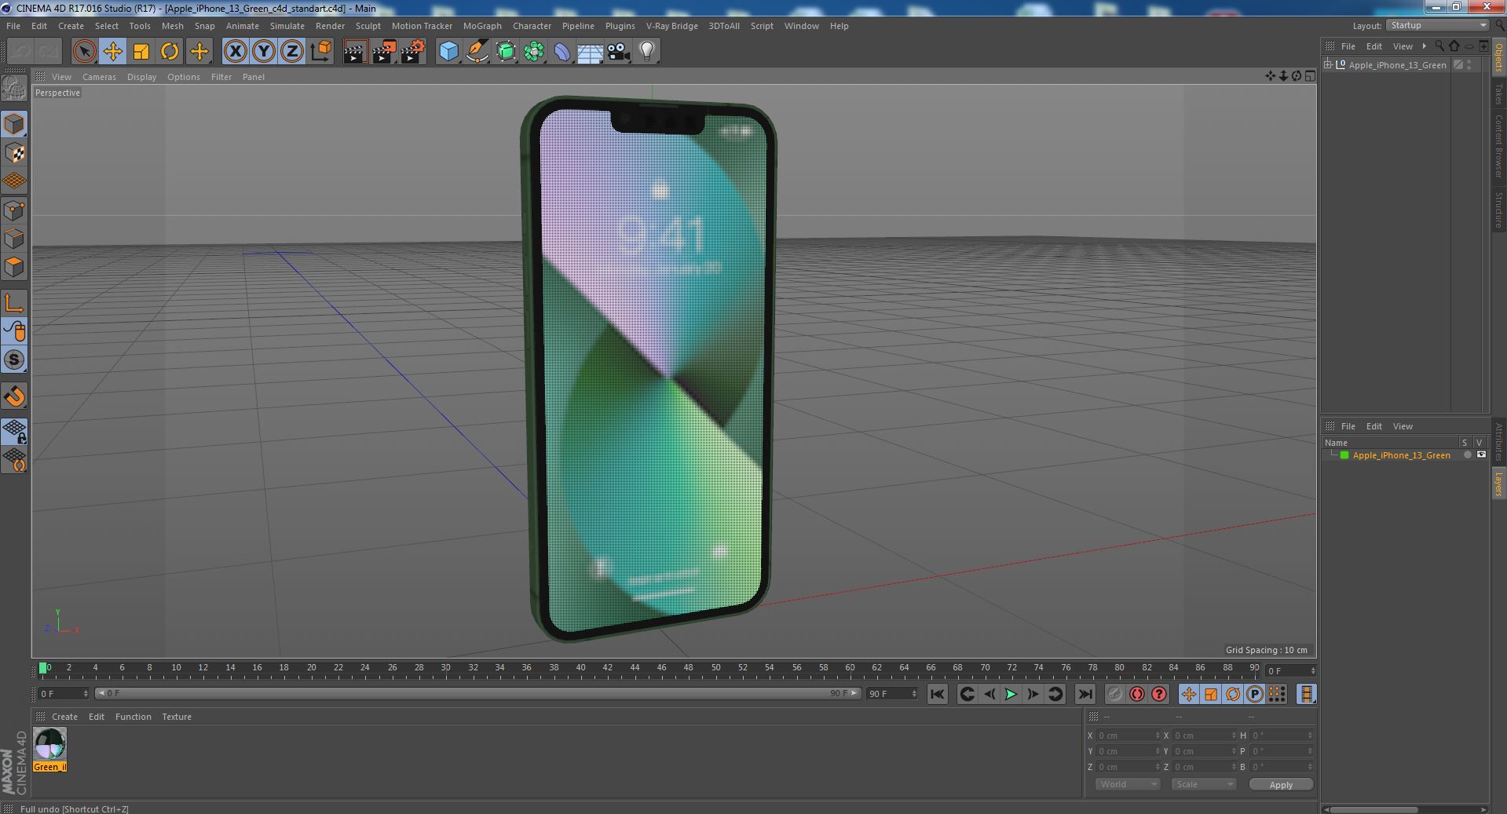
Task: Play the animation forwards
Action: [x=1011, y=694]
